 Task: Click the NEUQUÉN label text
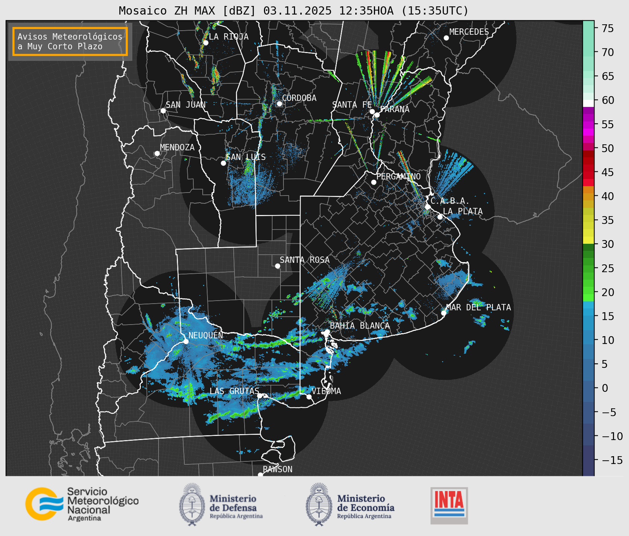coord(206,335)
